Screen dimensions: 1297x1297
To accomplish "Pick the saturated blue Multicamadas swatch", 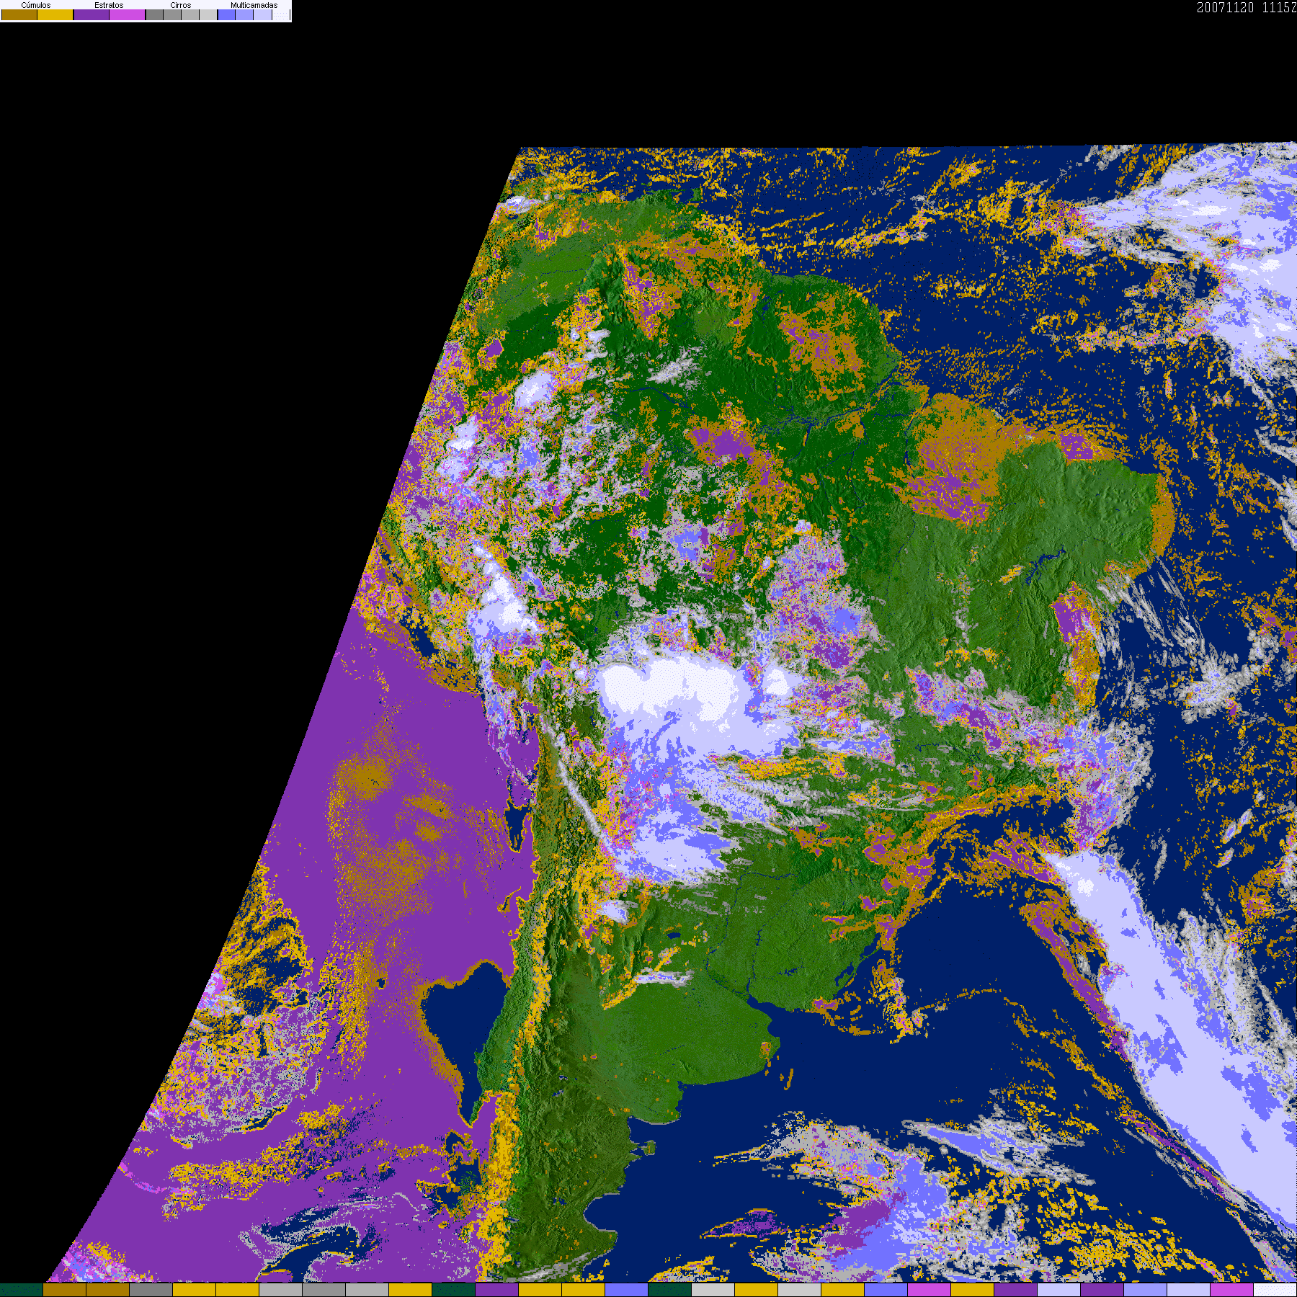I will (x=226, y=14).
